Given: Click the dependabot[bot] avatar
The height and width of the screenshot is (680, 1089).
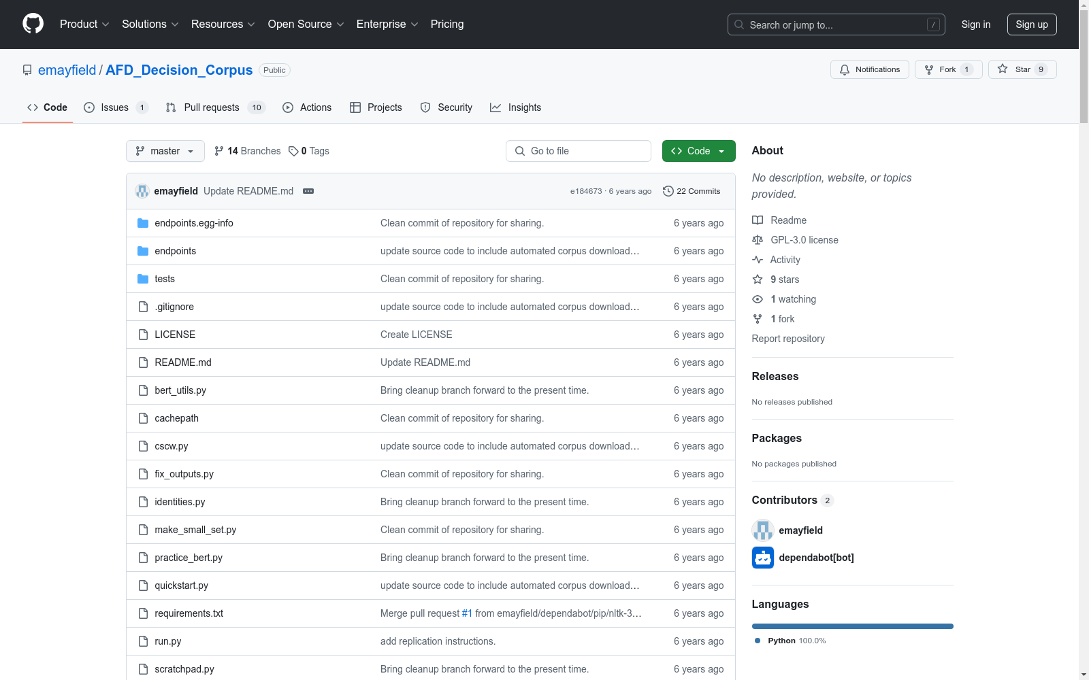Looking at the screenshot, I should [x=763, y=558].
